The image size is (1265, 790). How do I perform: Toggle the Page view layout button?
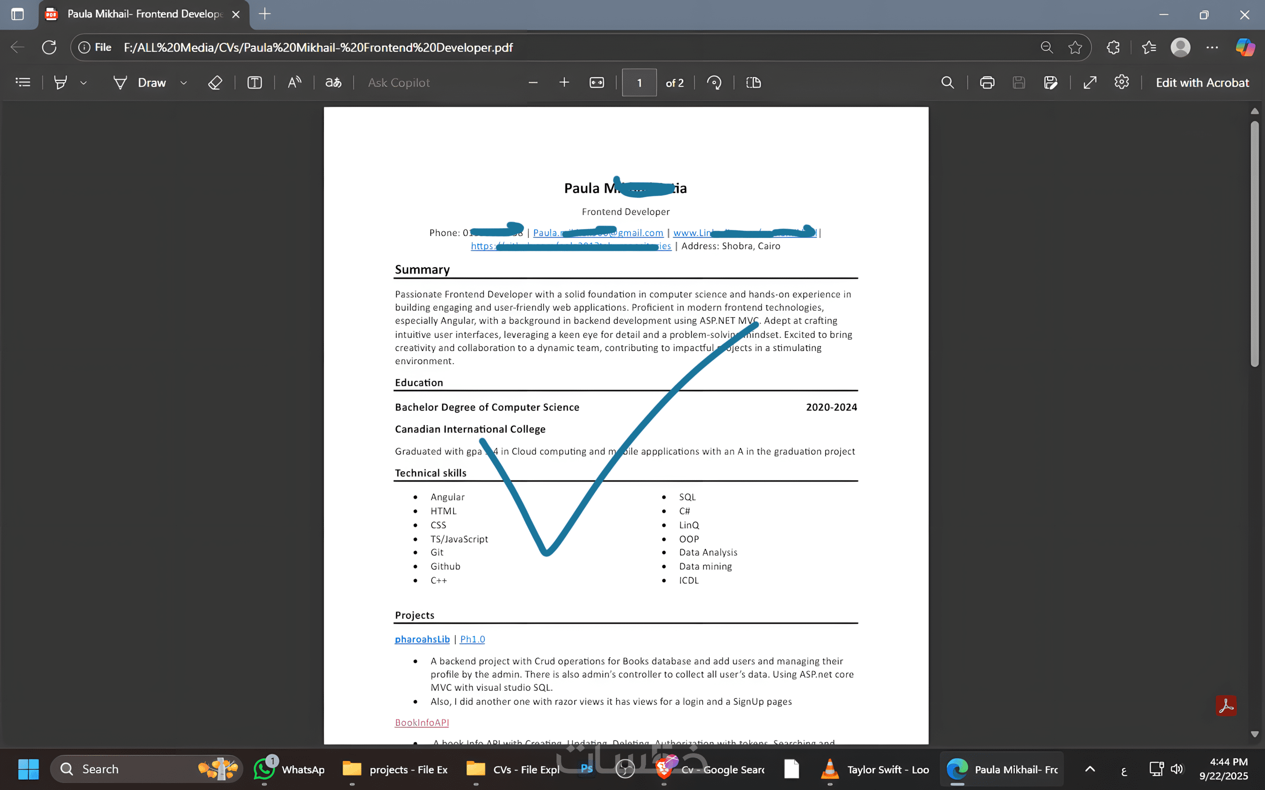pyautogui.click(x=753, y=83)
